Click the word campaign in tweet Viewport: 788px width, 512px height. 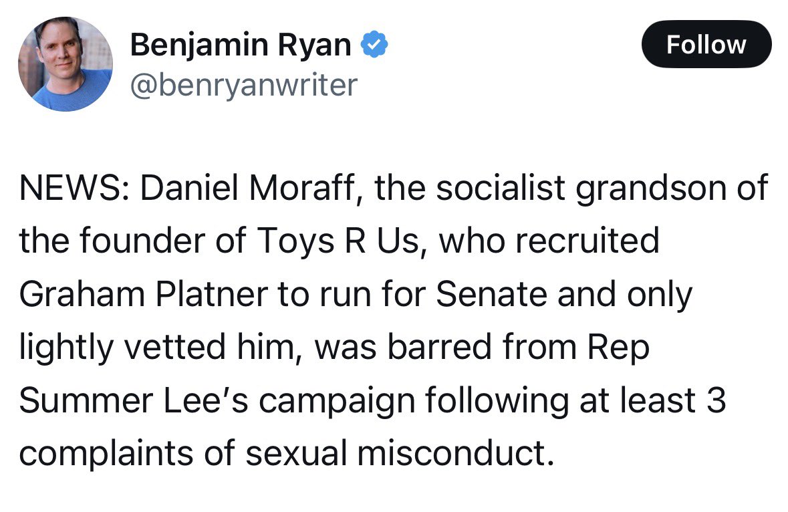[338, 402]
